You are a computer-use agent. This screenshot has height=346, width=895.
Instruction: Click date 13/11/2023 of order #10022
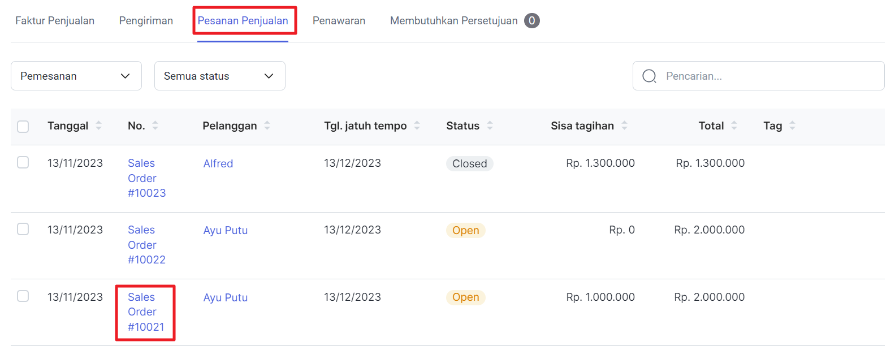[75, 230]
